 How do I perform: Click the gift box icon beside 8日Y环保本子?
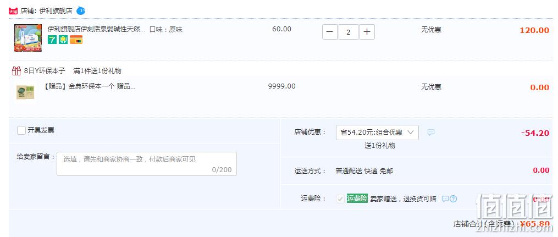coord(16,71)
